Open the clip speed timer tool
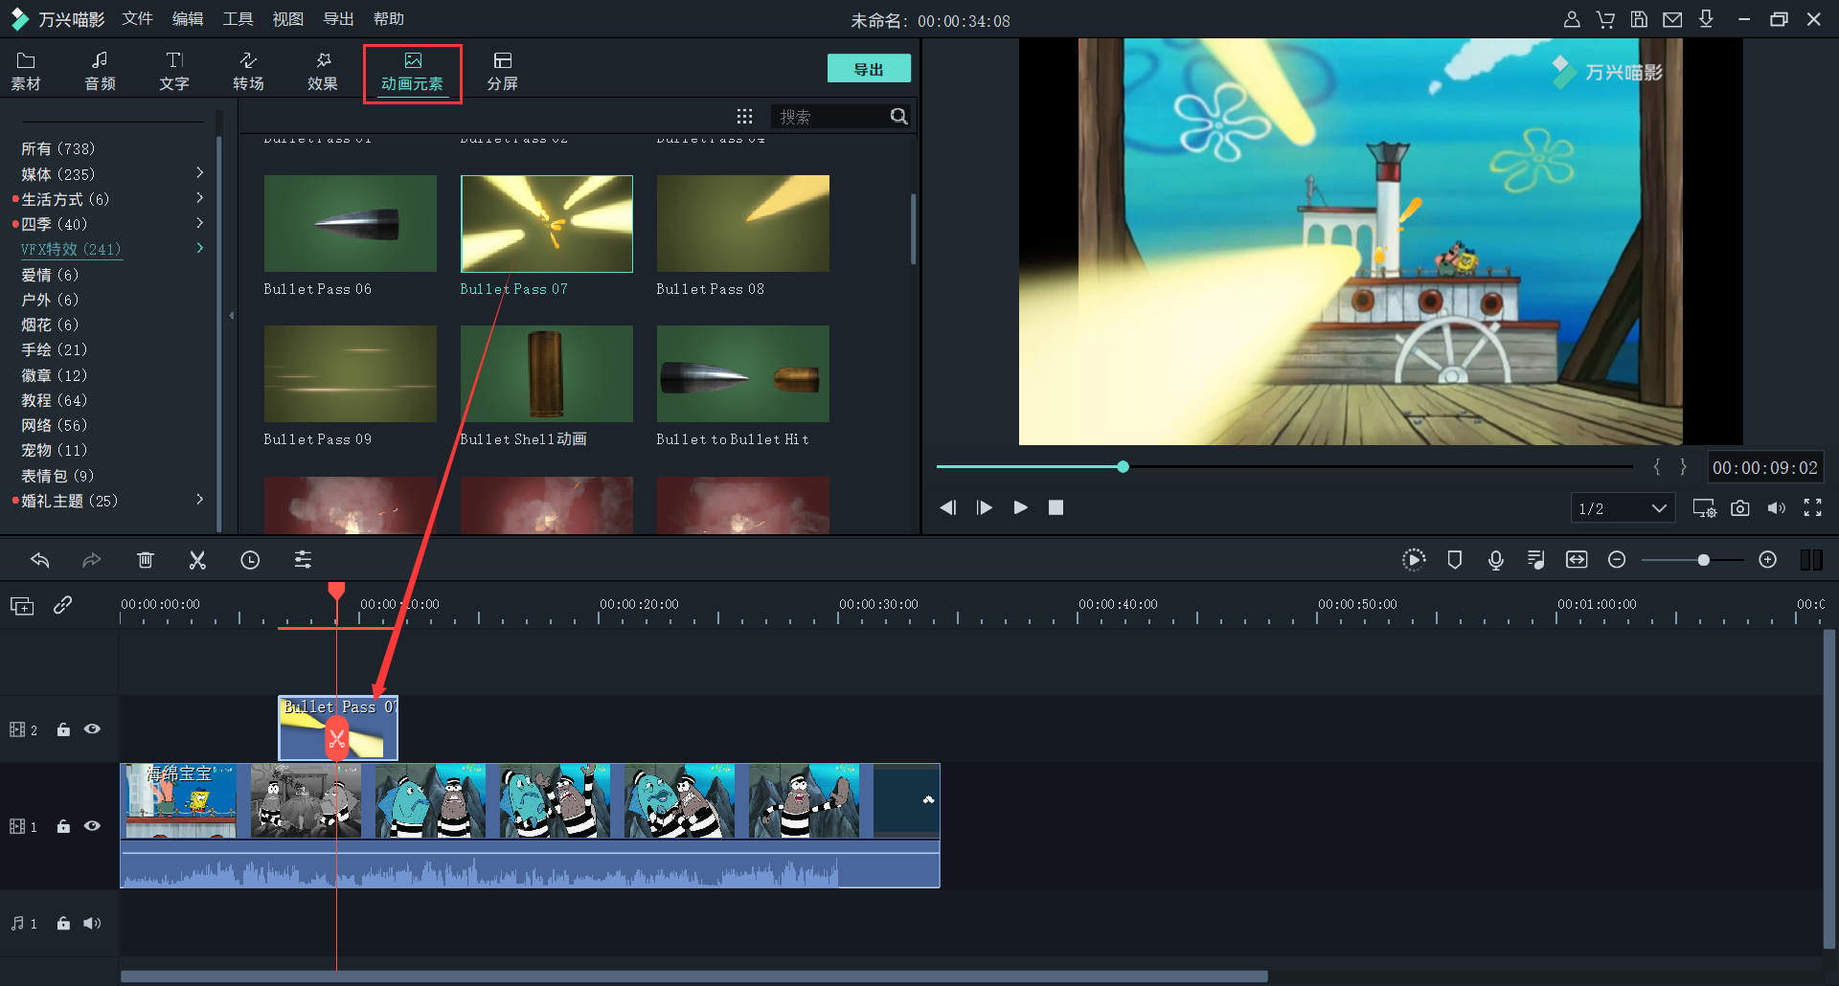Viewport: 1839px width, 986px height. coord(250,560)
